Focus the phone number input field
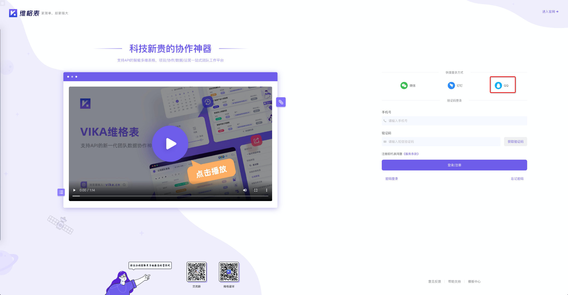The height and width of the screenshot is (295, 568). (454, 121)
